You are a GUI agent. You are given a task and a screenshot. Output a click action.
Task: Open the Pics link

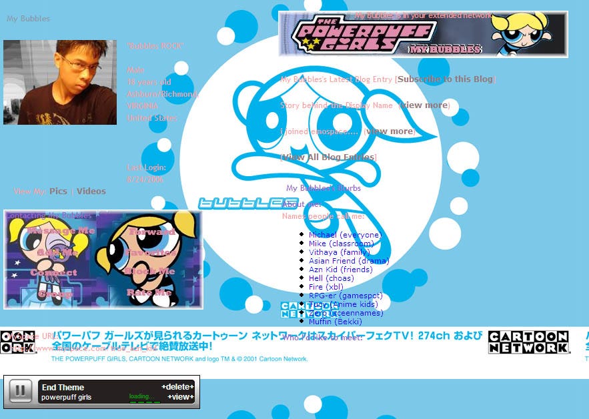click(x=58, y=191)
